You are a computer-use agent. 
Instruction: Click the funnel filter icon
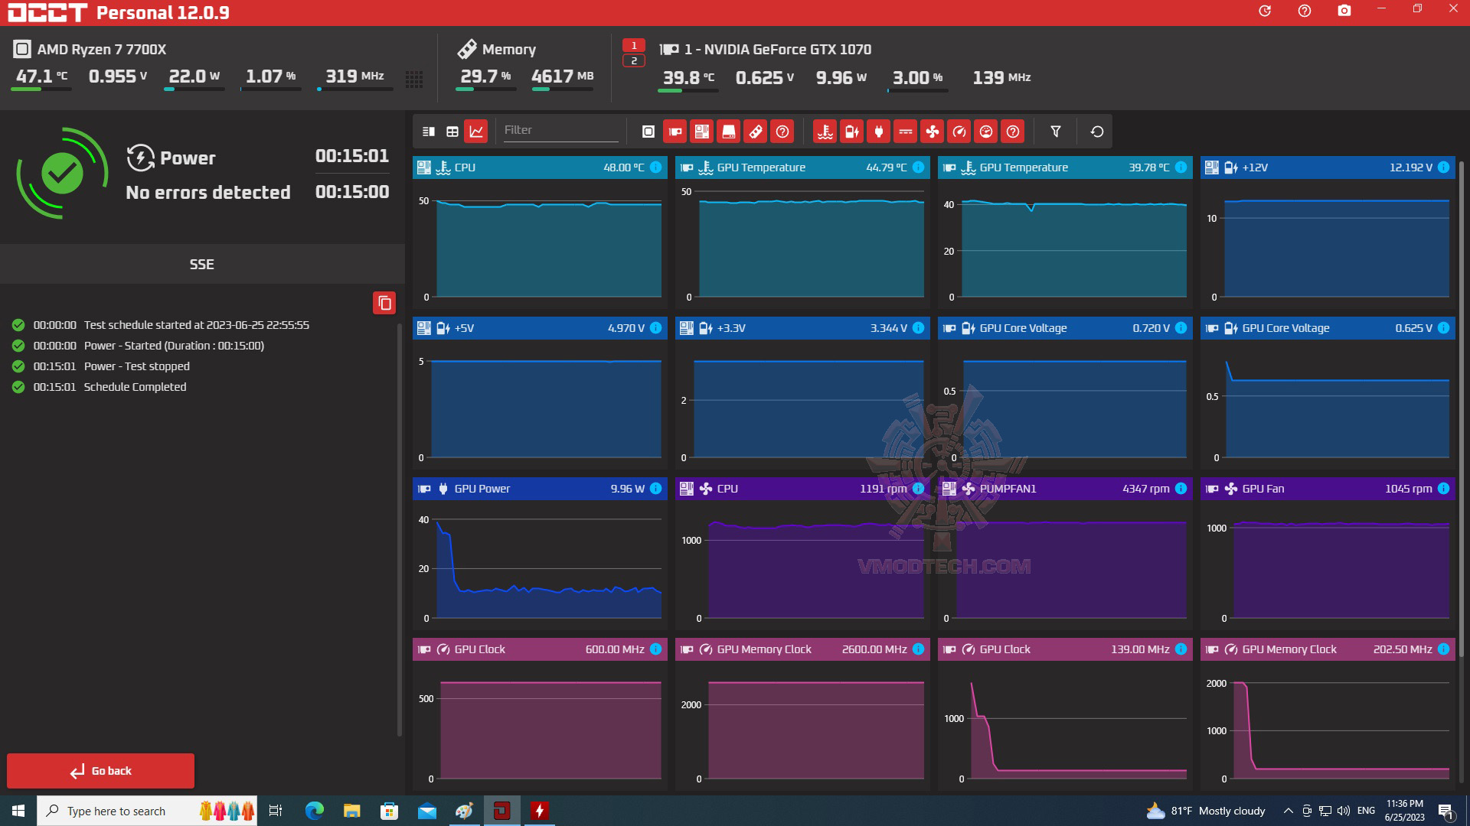[1055, 132]
